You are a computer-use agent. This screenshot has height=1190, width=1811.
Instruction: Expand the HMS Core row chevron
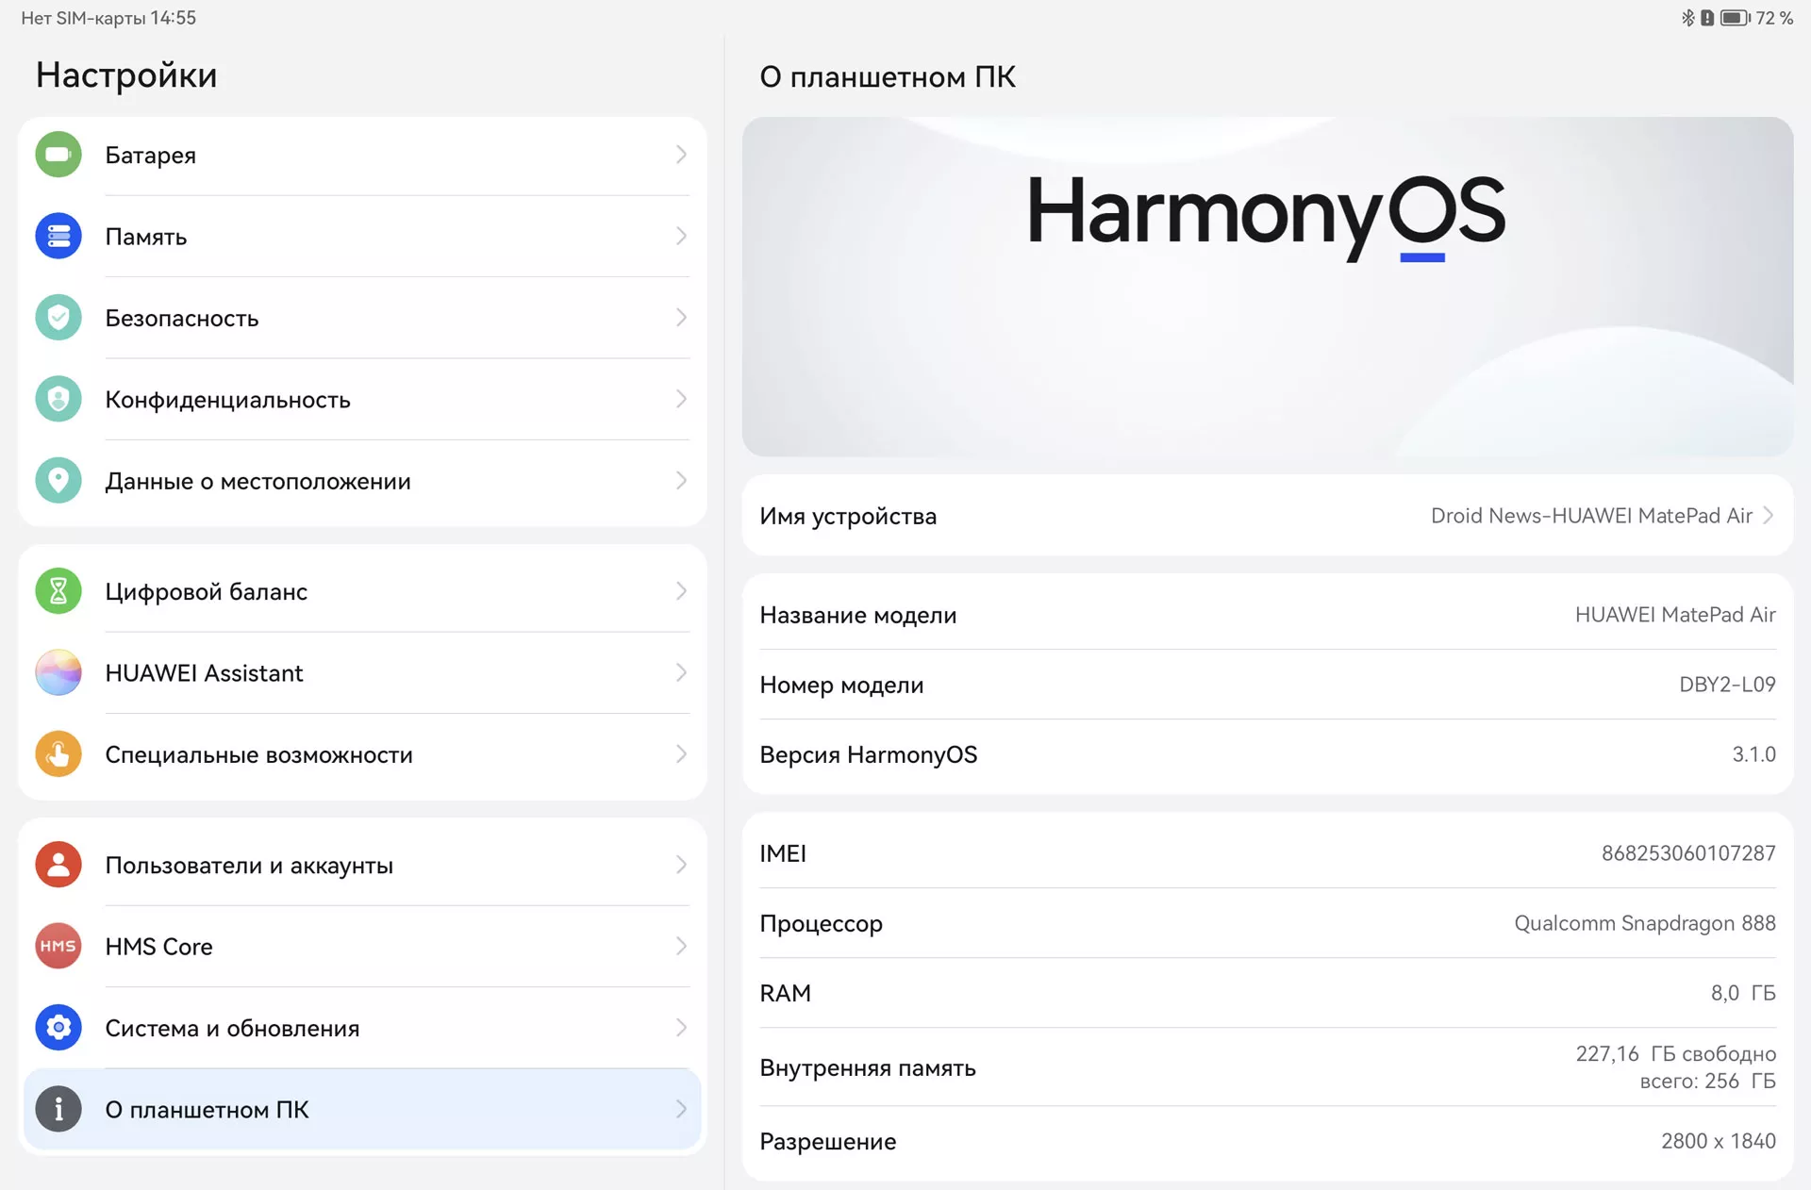(x=681, y=946)
